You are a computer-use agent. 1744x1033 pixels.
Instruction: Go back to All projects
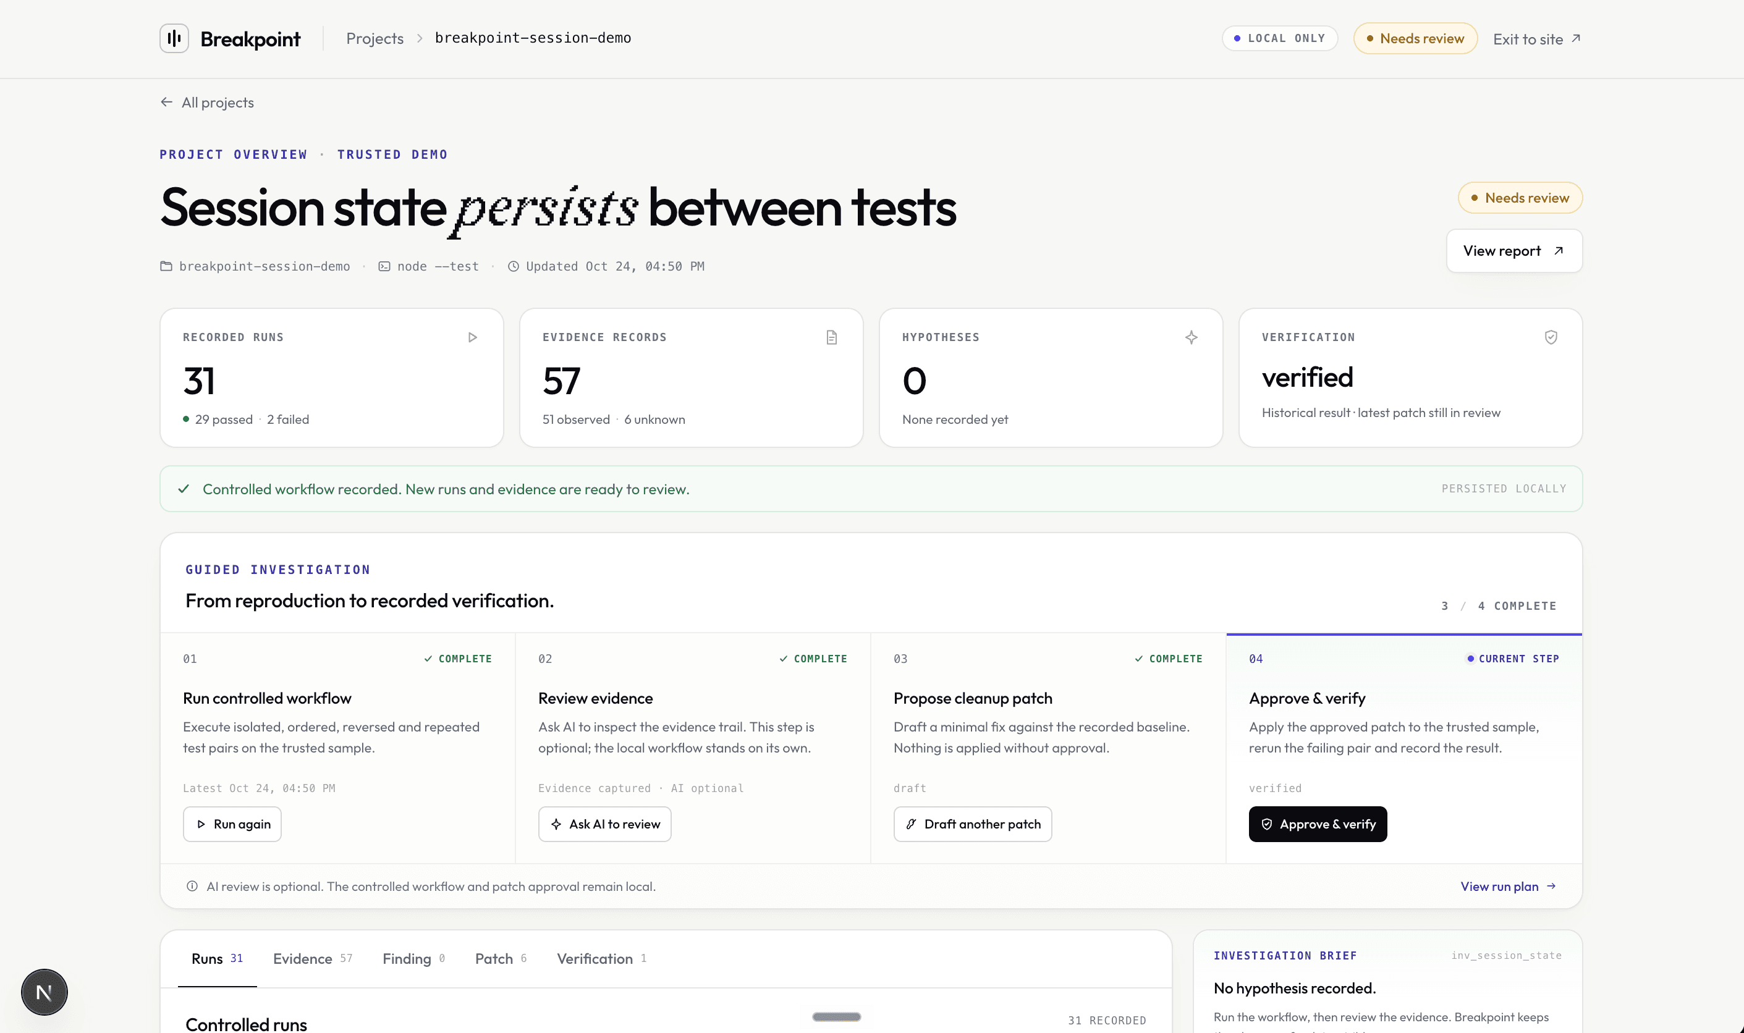(x=208, y=103)
